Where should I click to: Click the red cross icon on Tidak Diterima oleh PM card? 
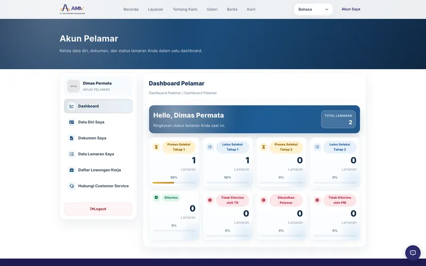click(317, 200)
